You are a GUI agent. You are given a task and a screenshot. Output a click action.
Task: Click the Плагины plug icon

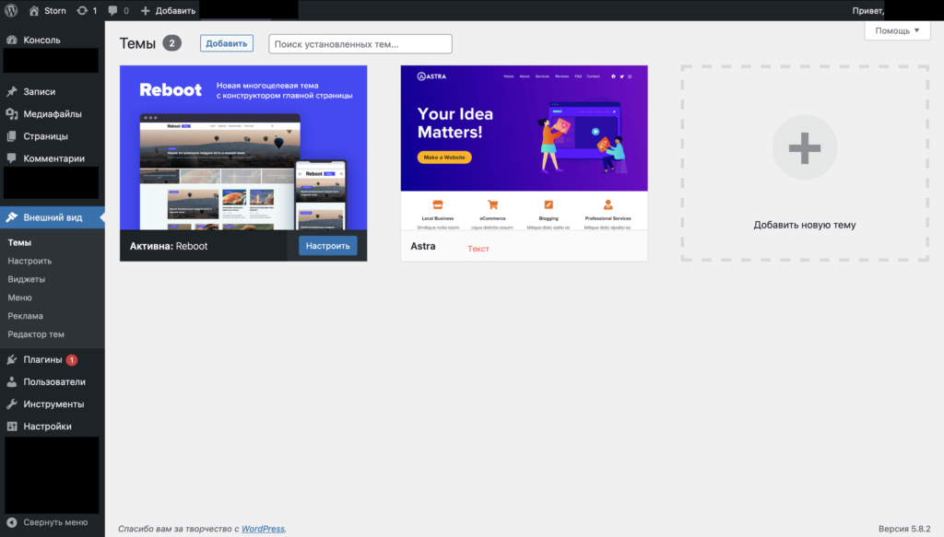11,359
